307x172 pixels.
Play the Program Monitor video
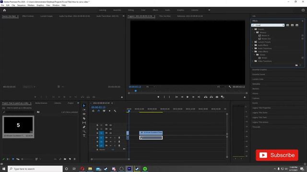point(188,97)
